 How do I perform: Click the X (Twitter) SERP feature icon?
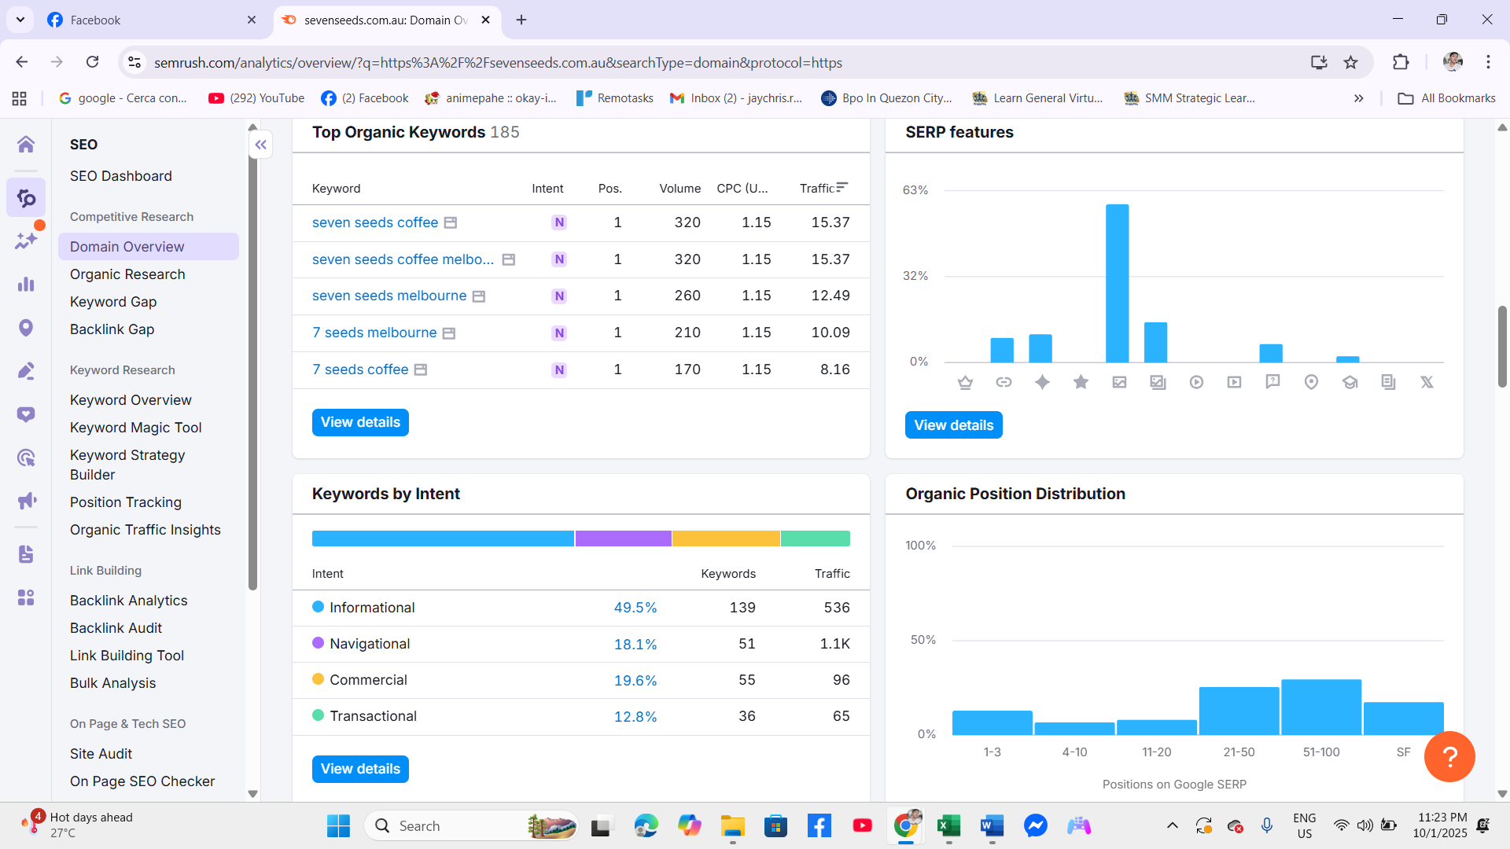[1427, 382]
